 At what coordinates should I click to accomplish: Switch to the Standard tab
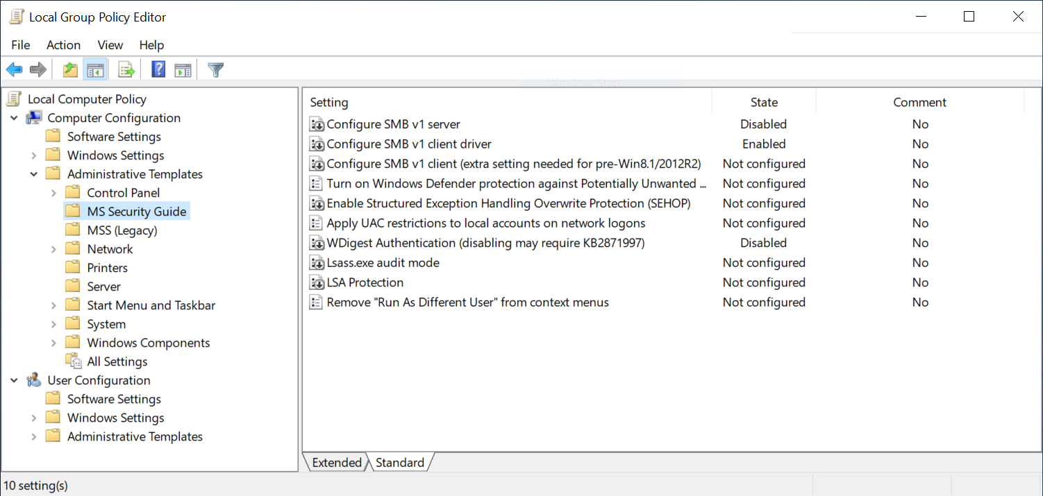click(x=400, y=462)
